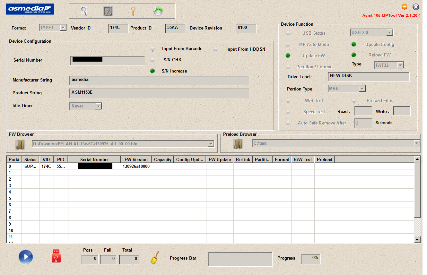Screen dimensions: 427x275
Task: Toggle the Reload FW option
Action: tap(354, 55)
